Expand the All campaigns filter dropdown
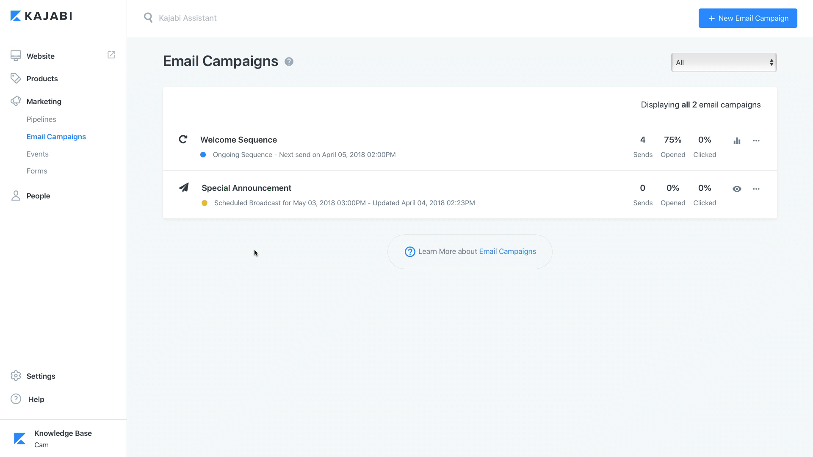The width and height of the screenshot is (813, 457). pyautogui.click(x=724, y=63)
